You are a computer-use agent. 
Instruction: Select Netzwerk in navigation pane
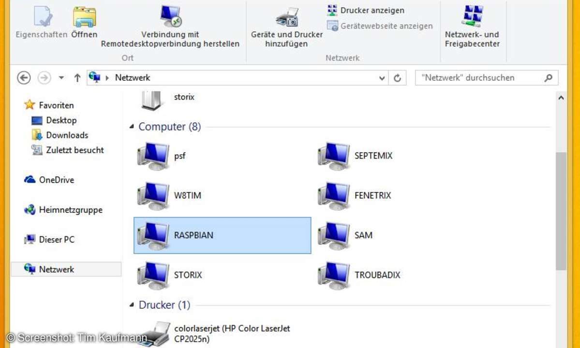tap(66, 269)
